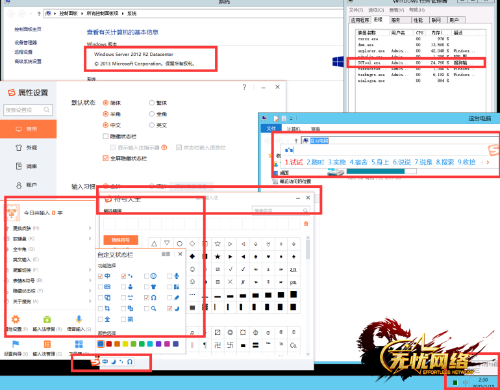Select the 英文 radio button
500x390 pixels.
(x=152, y=125)
